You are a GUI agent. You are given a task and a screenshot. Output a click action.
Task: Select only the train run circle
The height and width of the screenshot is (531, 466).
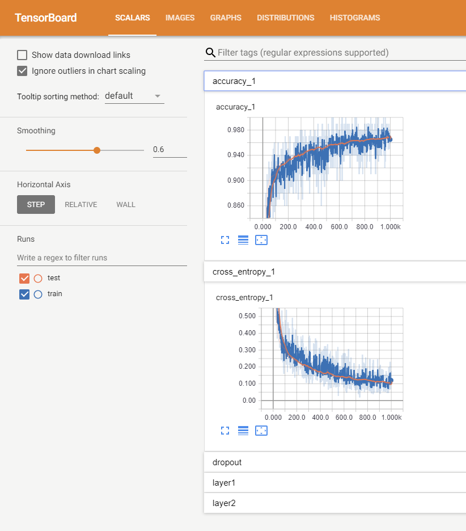38,294
